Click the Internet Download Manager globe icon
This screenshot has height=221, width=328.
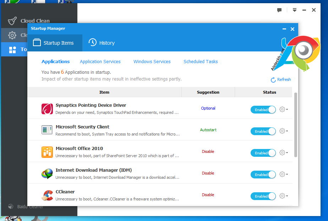(47, 174)
